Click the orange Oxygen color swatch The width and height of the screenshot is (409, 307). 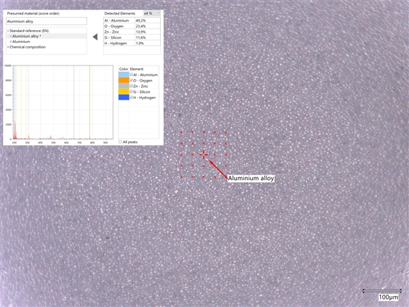click(123, 81)
